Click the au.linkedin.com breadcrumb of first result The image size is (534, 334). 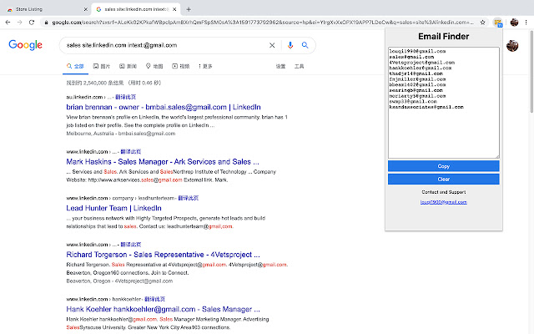click(84, 97)
